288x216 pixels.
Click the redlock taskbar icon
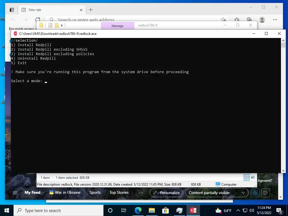[x=193, y=210]
